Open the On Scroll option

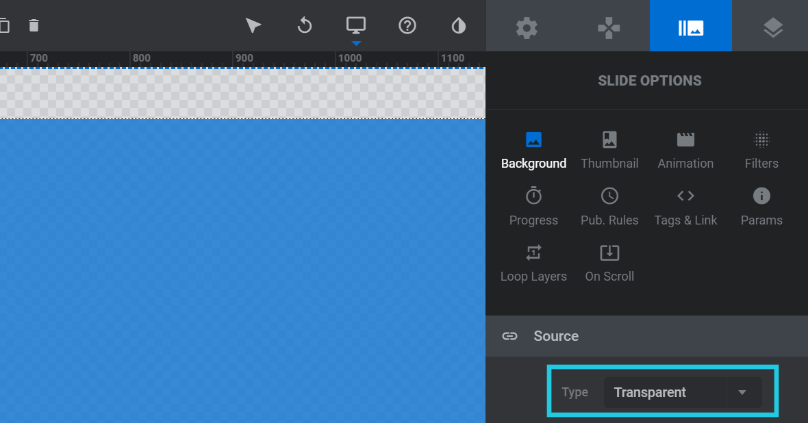pos(609,264)
